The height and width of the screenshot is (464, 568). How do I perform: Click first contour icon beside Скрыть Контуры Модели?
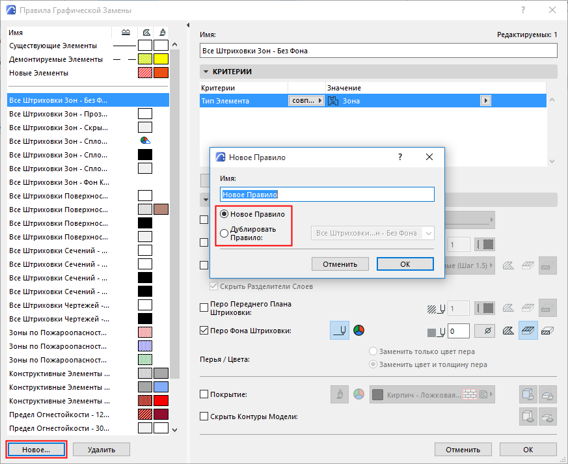[x=528, y=416]
